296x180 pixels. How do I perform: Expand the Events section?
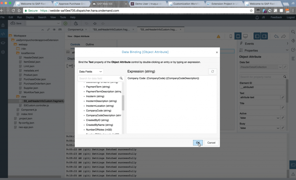point(287,43)
